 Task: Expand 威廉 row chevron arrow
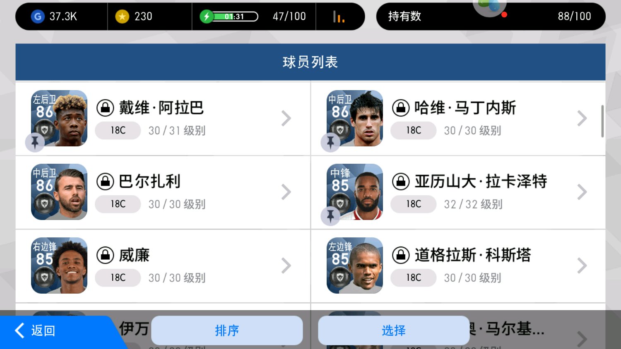point(286,265)
